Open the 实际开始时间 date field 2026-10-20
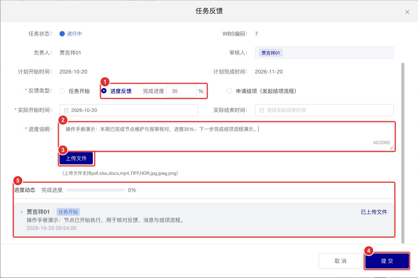 (x=129, y=110)
